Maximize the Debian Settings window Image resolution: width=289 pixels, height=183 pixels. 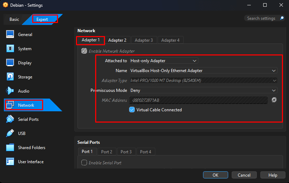(265, 5)
